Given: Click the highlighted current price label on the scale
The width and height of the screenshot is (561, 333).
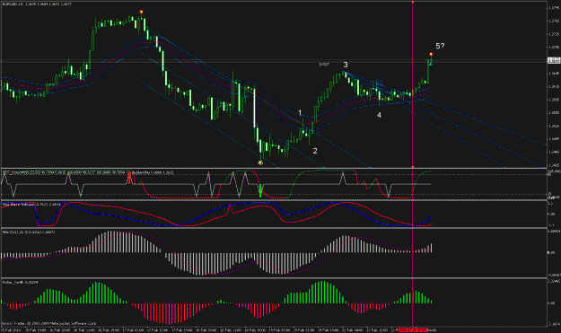Looking at the screenshot, I should (554, 60).
